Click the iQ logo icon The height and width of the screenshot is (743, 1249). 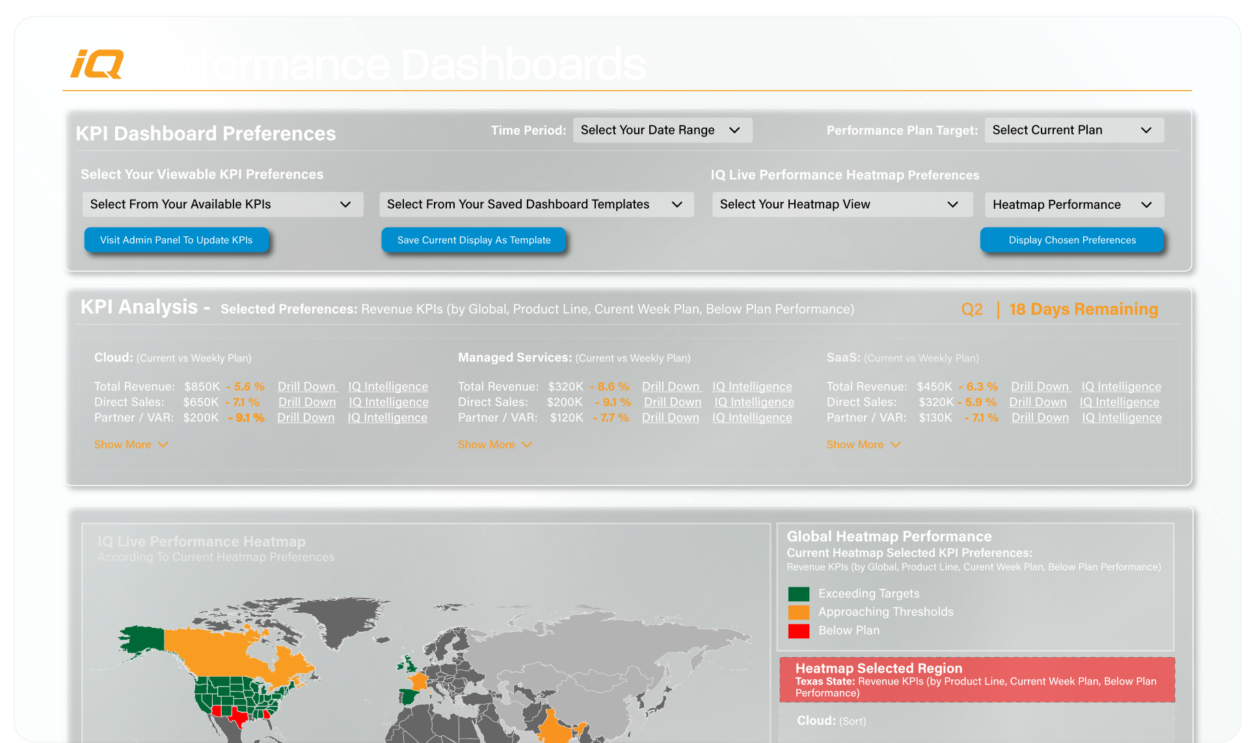[x=97, y=64]
